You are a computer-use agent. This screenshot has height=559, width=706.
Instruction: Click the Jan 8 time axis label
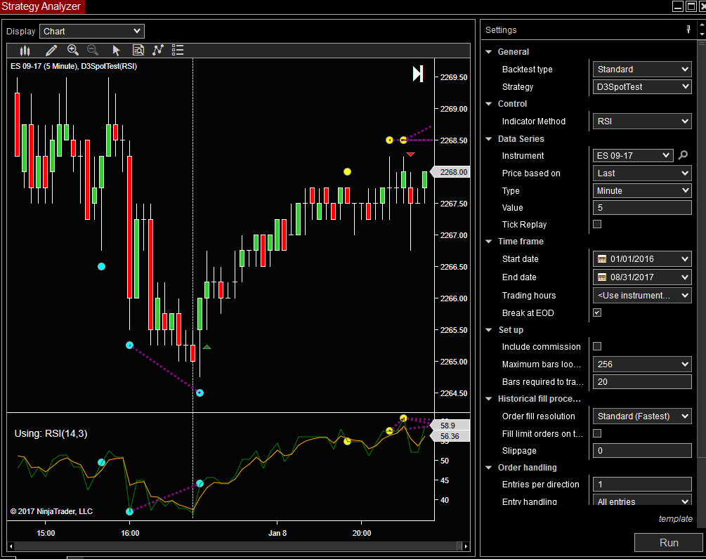coord(277,533)
